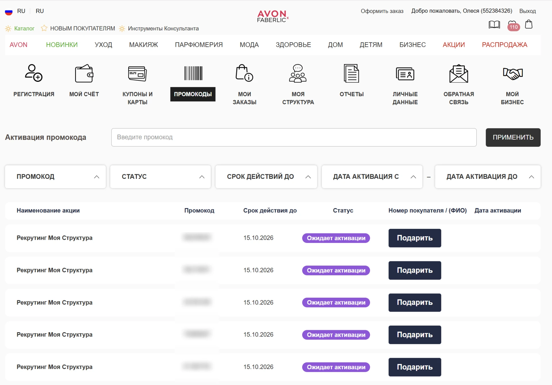Image resolution: width=552 pixels, height=385 pixels.
Task: Click Подарить in the second promo row
Action: point(415,270)
